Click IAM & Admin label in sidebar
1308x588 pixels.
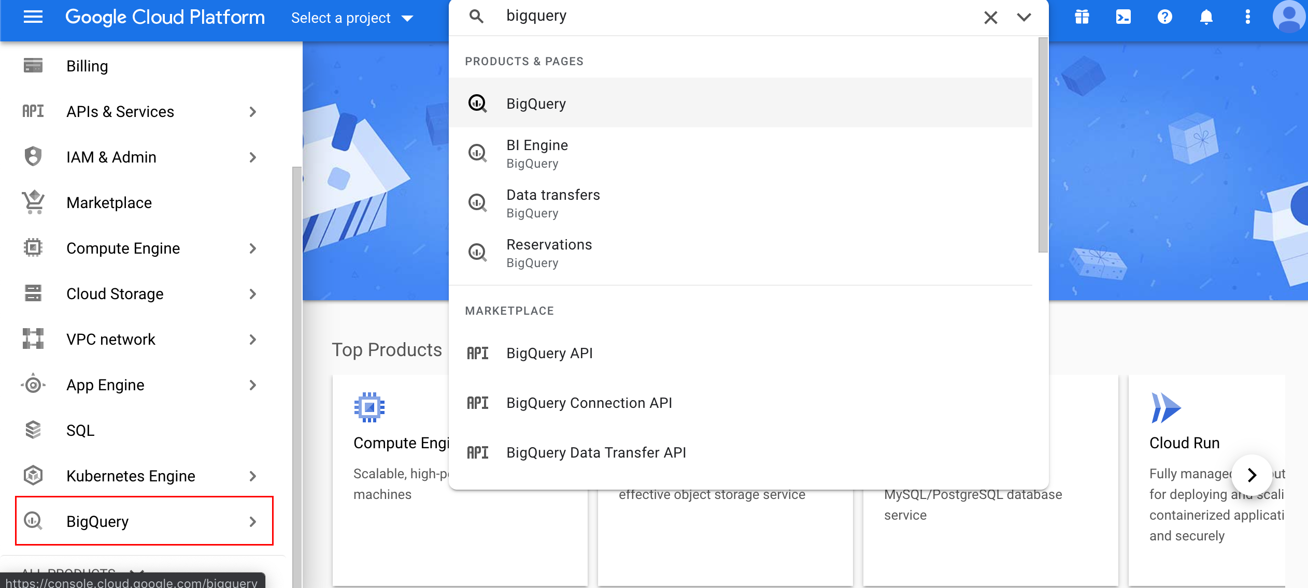pyautogui.click(x=111, y=157)
